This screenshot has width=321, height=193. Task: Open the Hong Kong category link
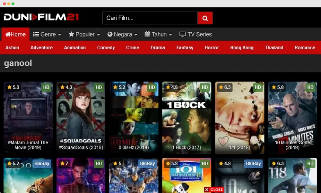pos(242,47)
